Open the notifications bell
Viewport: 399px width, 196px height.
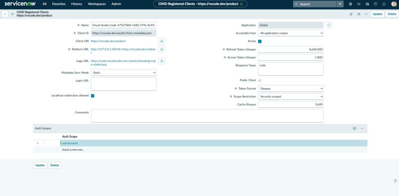(x=384, y=4)
